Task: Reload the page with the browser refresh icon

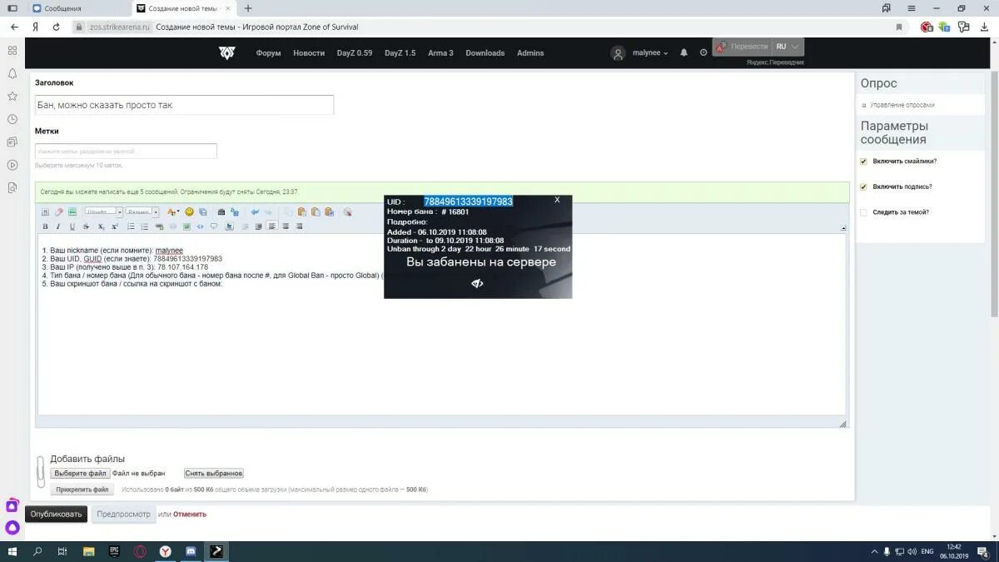Action: [x=56, y=27]
